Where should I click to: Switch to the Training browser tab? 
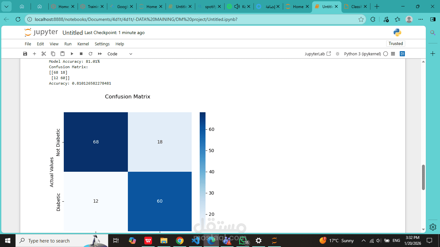pos(92,6)
